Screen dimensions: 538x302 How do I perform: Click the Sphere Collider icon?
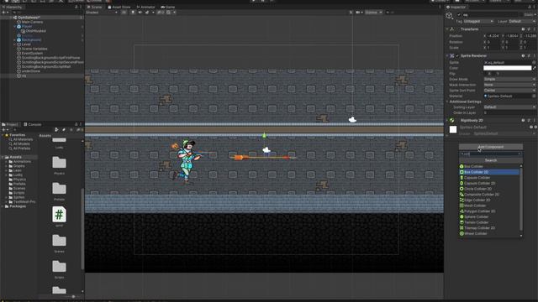[x=462, y=216]
